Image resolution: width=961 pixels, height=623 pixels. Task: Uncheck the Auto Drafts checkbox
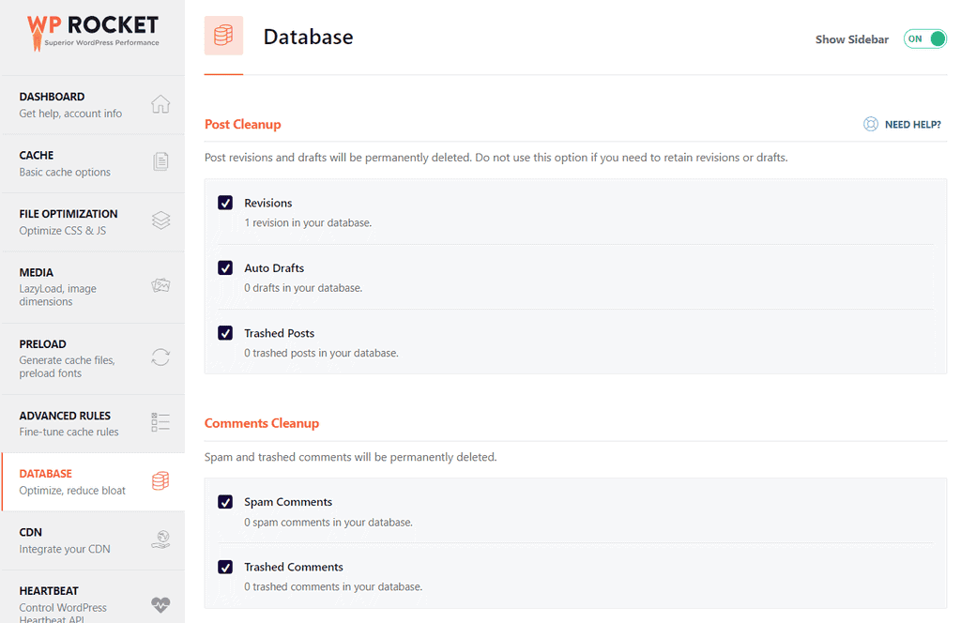tap(225, 267)
